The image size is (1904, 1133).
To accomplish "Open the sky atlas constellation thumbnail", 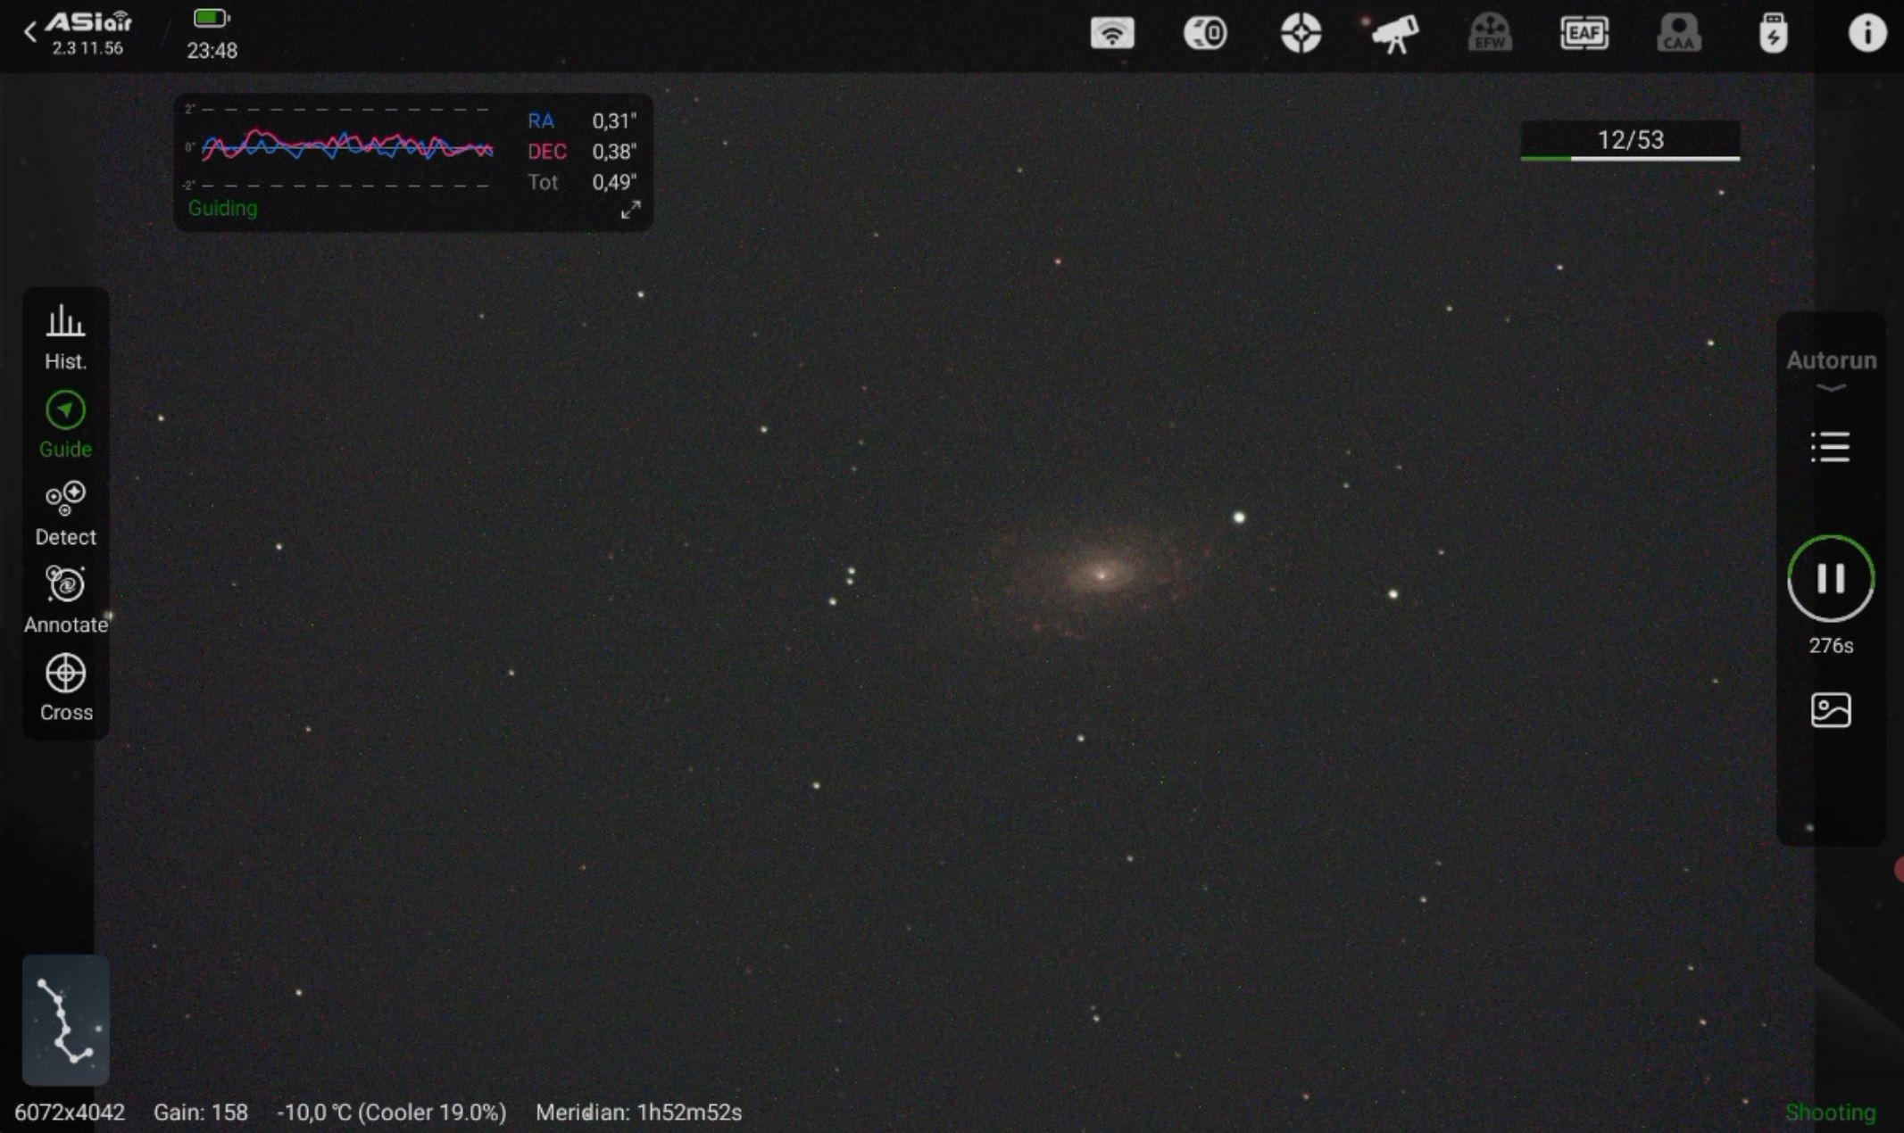I will [x=65, y=1020].
